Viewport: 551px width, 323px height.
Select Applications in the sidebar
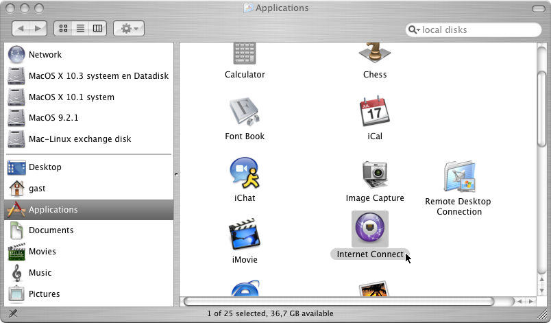click(88, 210)
